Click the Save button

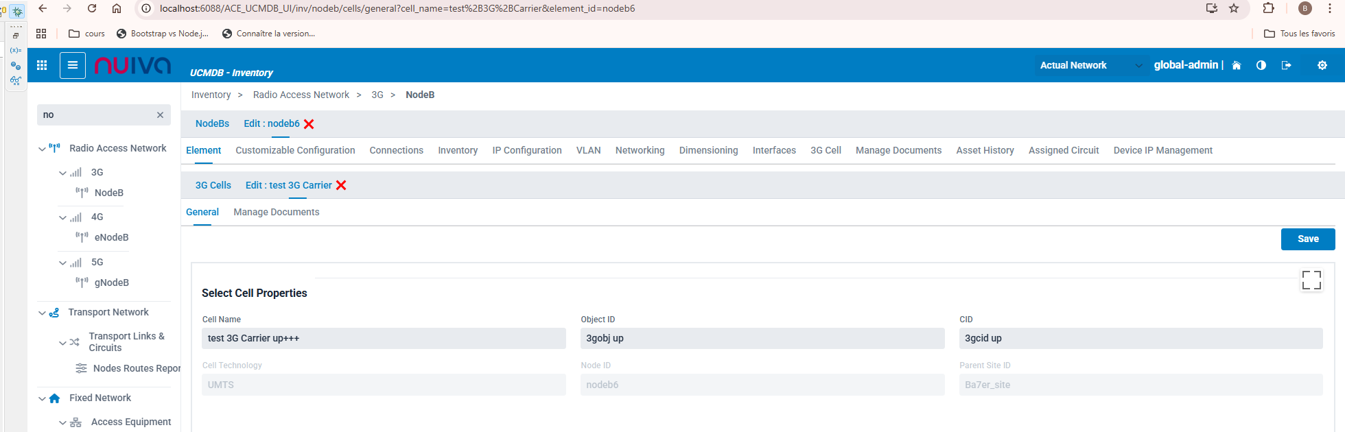1307,239
